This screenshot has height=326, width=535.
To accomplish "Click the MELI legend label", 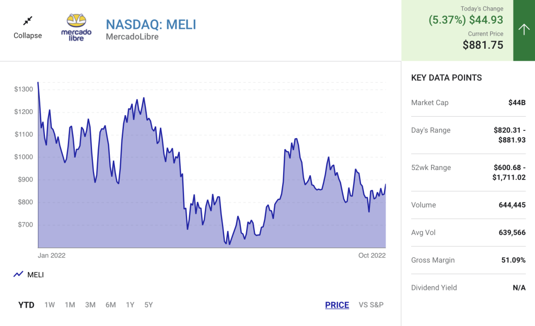I will (36, 275).
